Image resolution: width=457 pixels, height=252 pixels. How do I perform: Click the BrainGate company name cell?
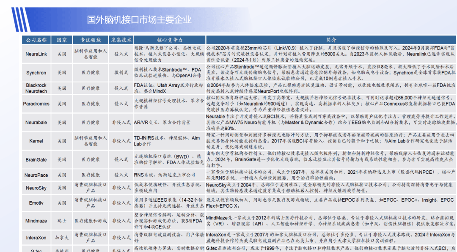click(36, 160)
